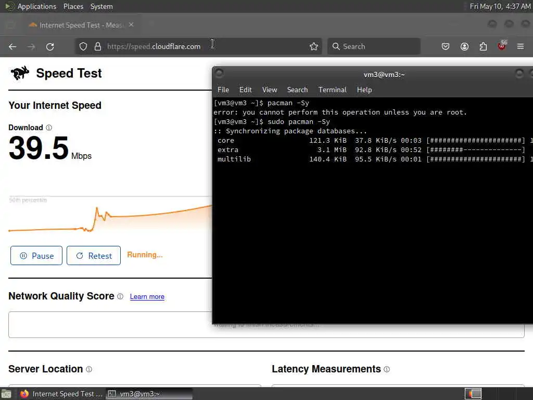This screenshot has height=400, width=533.
Task: Open the terminal Search menu
Action: pos(297,90)
